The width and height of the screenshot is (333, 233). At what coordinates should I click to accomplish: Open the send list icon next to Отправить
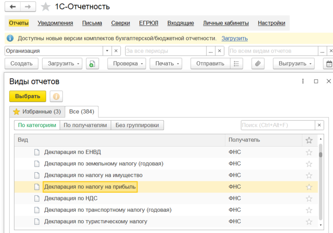click(x=236, y=64)
